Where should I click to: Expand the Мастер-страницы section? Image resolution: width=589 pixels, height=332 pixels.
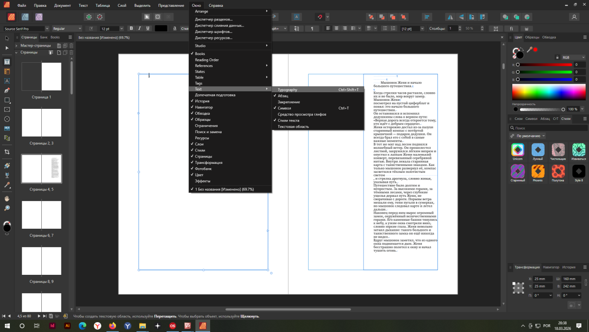click(x=16, y=46)
